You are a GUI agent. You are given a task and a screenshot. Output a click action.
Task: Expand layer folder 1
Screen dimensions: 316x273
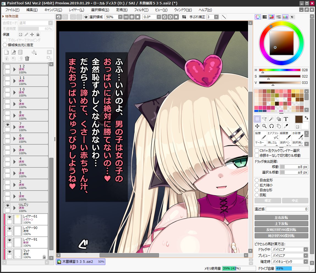click(14, 197)
